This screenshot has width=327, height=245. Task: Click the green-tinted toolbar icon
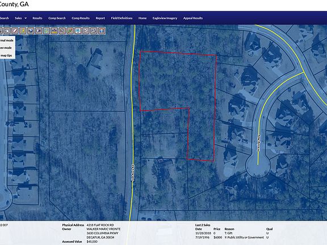tap(47, 31)
